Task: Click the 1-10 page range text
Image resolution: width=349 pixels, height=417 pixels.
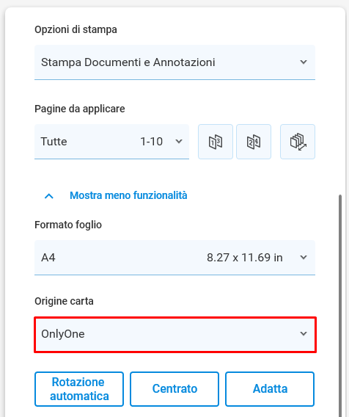Action: click(x=151, y=142)
